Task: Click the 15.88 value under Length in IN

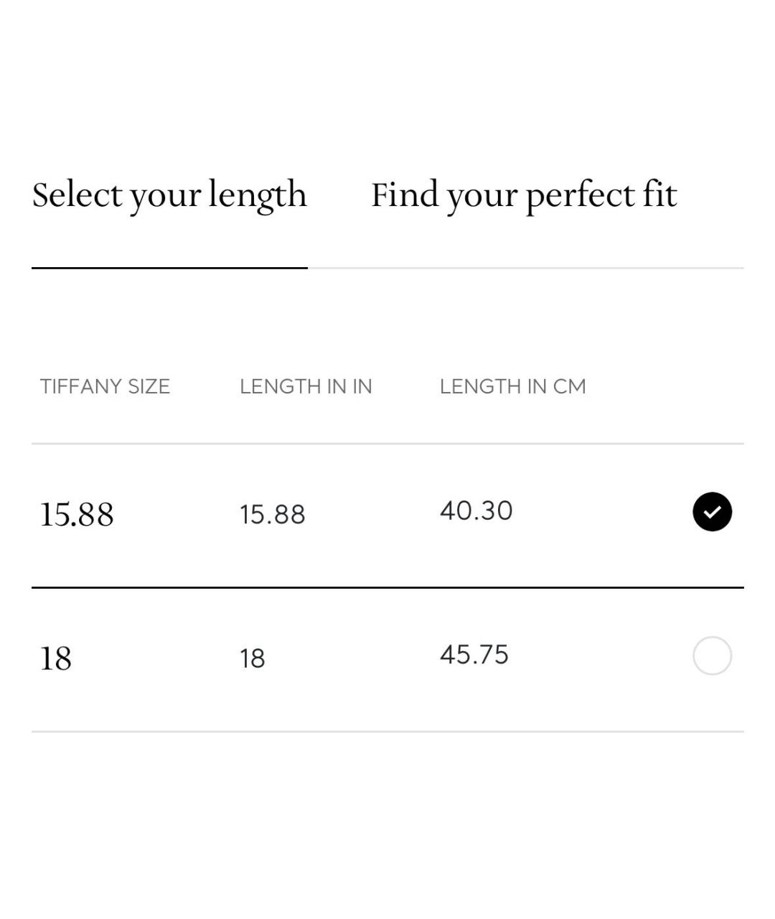Action: [x=272, y=515]
